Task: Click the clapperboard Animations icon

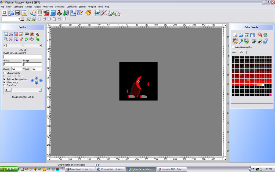Action: 46,13
